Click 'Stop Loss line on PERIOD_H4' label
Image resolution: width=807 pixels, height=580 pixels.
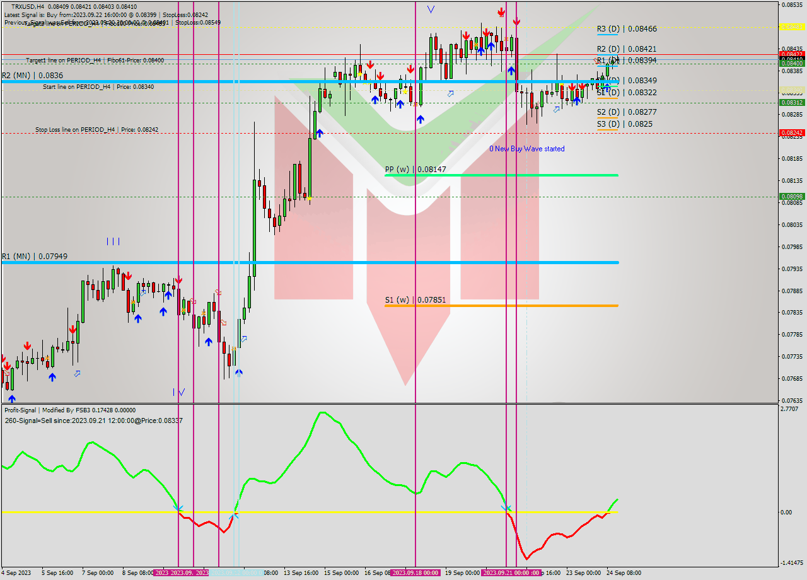[97, 130]
